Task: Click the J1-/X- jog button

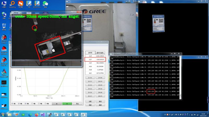Action: coord(90,78)
